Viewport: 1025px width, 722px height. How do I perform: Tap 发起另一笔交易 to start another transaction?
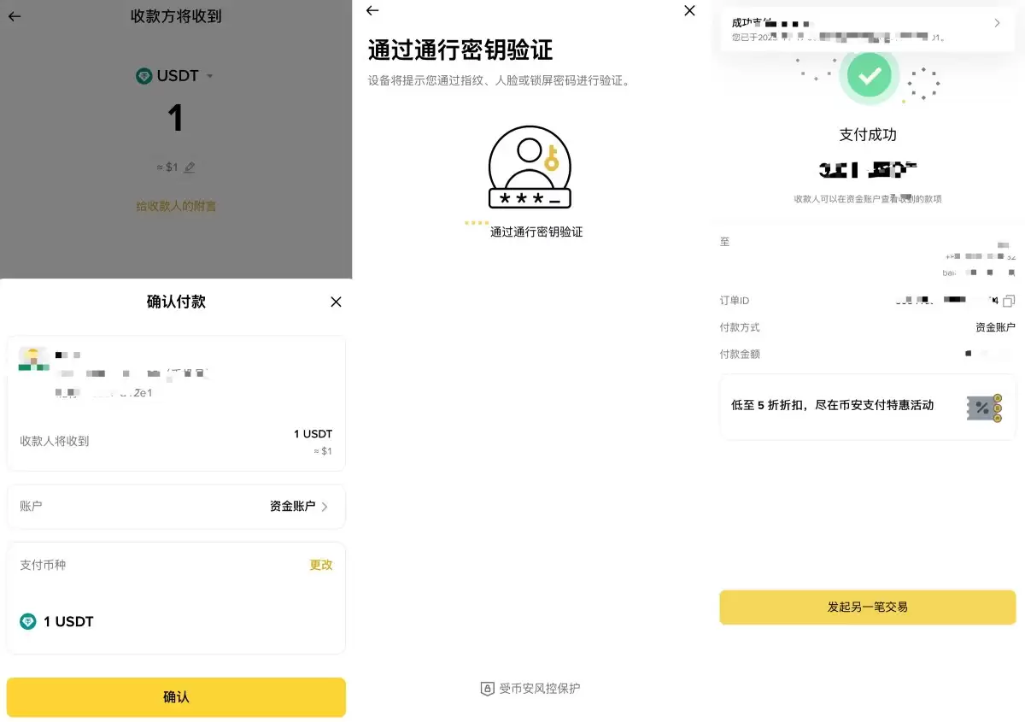(867, 607)
